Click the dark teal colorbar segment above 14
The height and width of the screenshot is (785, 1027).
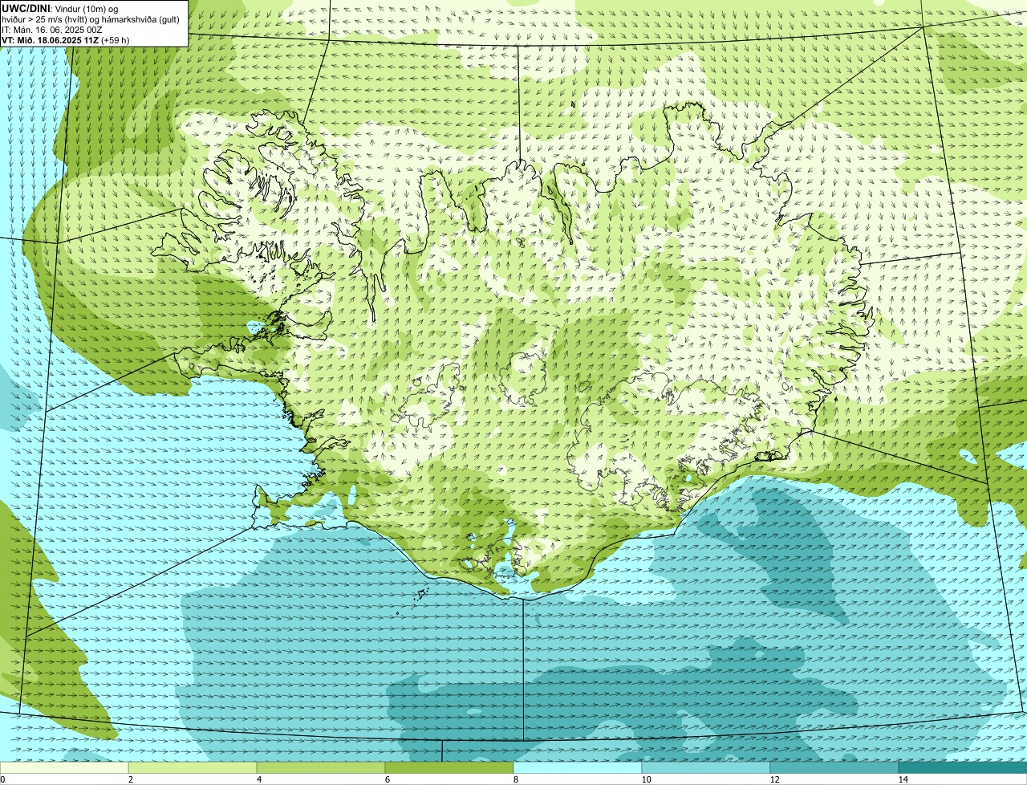[963, 767]
